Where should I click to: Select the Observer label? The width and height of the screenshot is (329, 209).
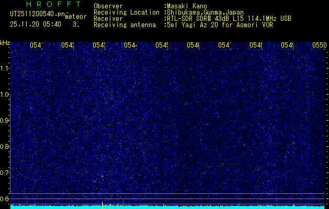(108, 6)
